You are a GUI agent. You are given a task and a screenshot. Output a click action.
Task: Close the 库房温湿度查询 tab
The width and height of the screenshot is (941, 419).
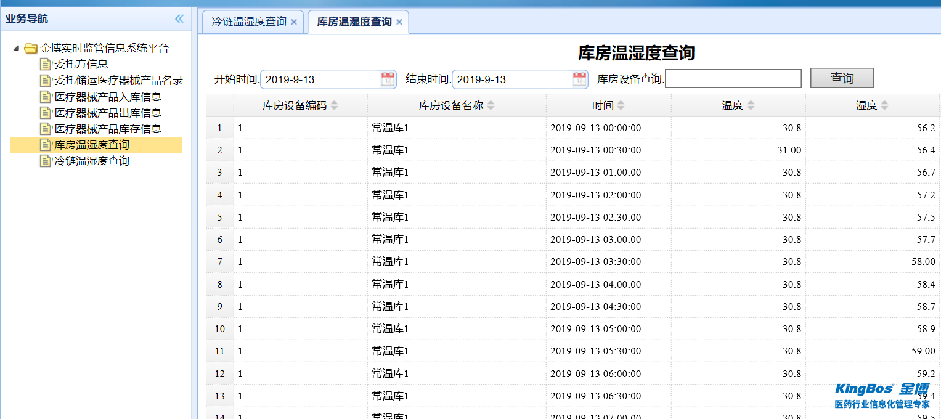(399, 22)
